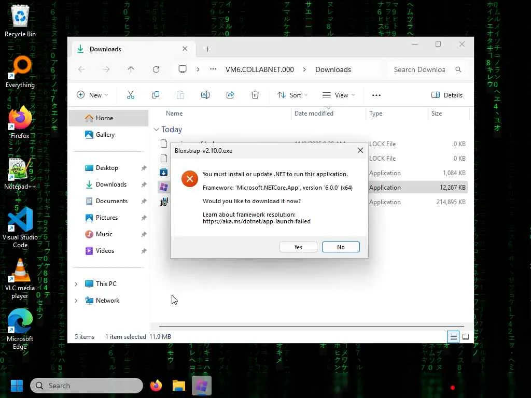The width and height of the screenshot is (531, 398).
Task: Click the Share icon
Action: pos(230,95)
